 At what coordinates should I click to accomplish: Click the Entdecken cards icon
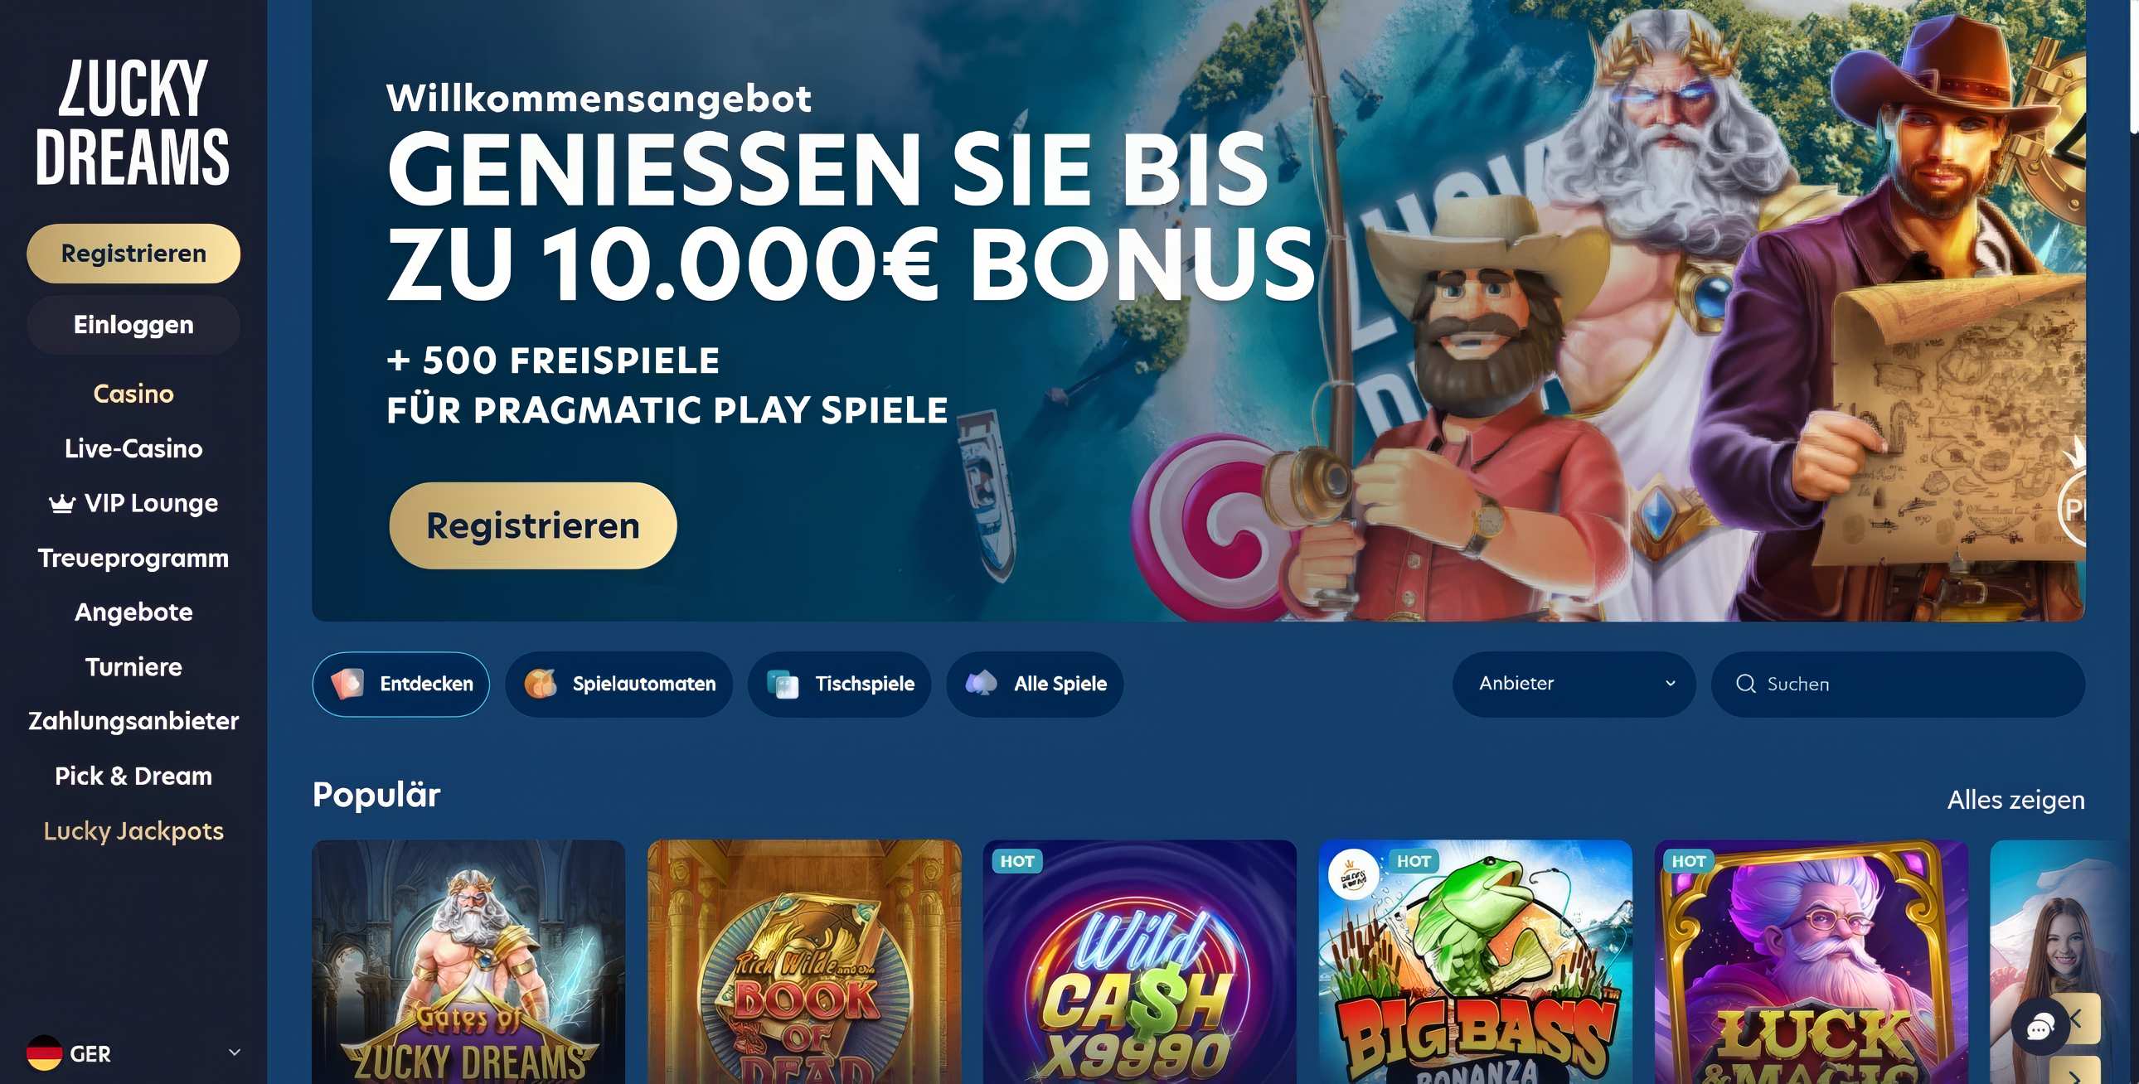coord(347,684)
